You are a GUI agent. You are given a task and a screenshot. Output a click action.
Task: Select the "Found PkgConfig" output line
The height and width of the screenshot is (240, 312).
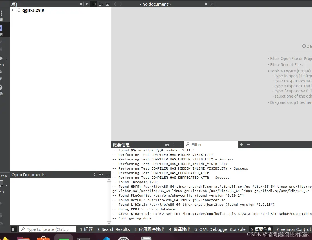[x=178, y=195]
